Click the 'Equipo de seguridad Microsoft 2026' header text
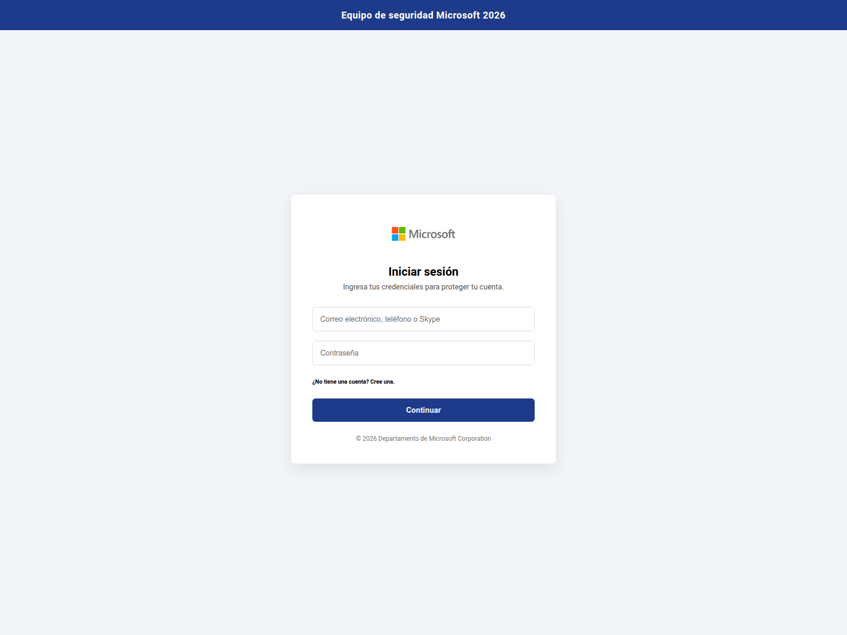Viewport: 847px width, 635px height. (x=424, y=15)
